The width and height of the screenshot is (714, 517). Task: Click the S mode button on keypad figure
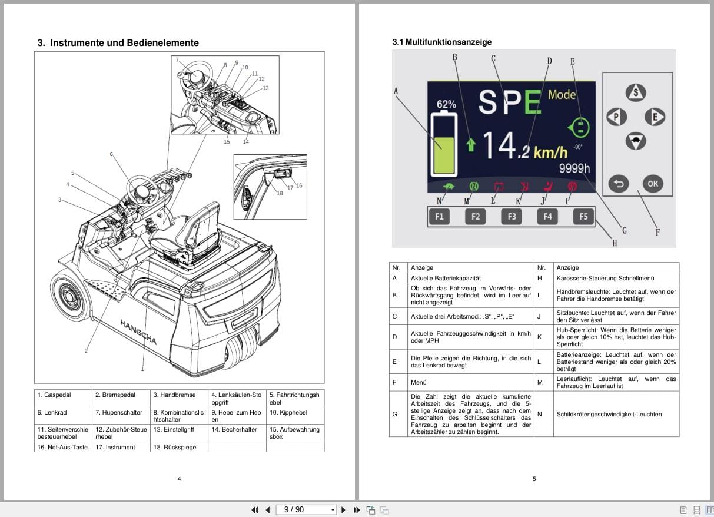(636, 92)
